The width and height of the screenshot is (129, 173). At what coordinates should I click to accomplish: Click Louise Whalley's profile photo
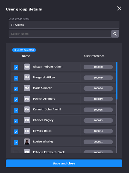point(27,141)
